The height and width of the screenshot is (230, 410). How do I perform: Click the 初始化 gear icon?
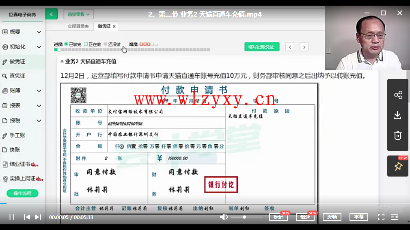click(x=5, y=47)
